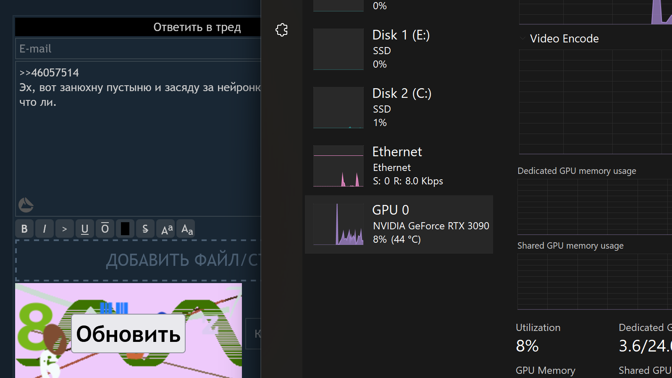Click the Shared GPU memory usage graph

click(595, 282)
